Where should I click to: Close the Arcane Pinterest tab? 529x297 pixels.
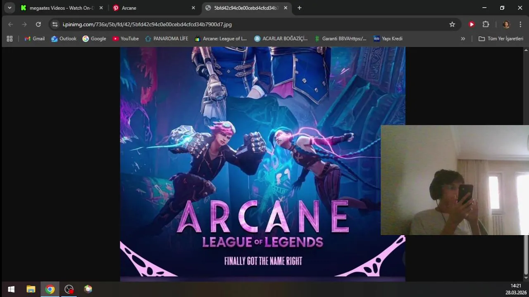pos(193,8)
